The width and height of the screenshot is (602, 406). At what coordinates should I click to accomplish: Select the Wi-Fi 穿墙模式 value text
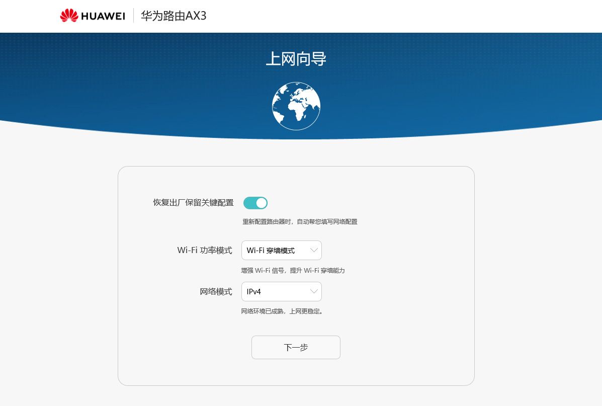(x=270, y=251)
